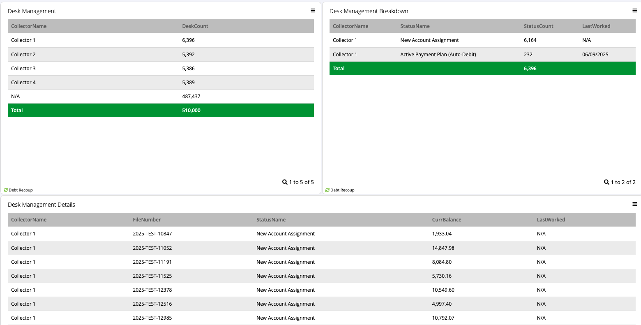The width and height of the screenshot is (641, 325).
Task: Click the LastWorked header in Breakdown table
Action: click(x=596, y=26)
